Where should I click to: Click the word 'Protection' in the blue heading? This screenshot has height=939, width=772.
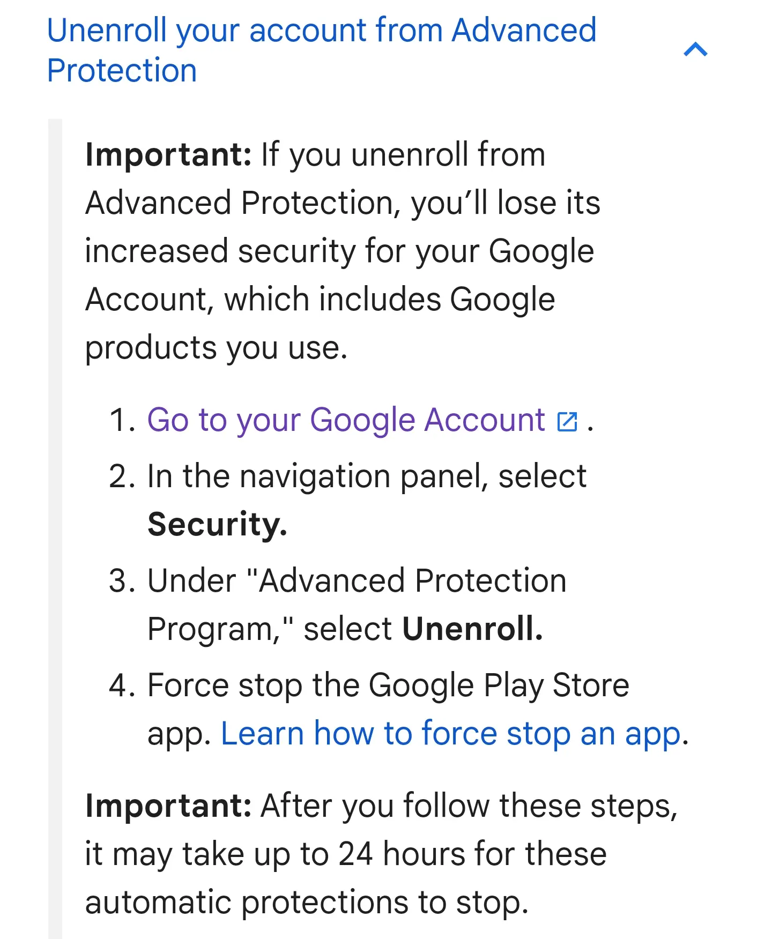click(x=122, y=70)
